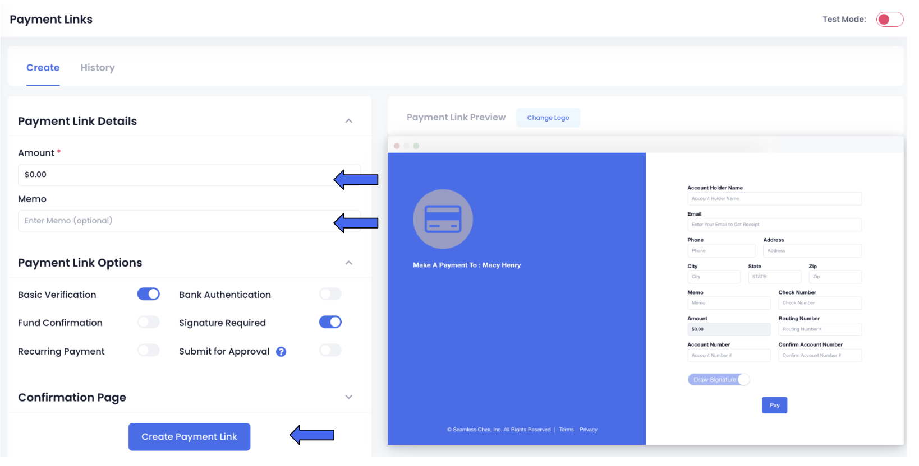Enable Recurring Payment toggle
Image resolution: width=919 pixels, height=466 pixels.
coord(149,350)
